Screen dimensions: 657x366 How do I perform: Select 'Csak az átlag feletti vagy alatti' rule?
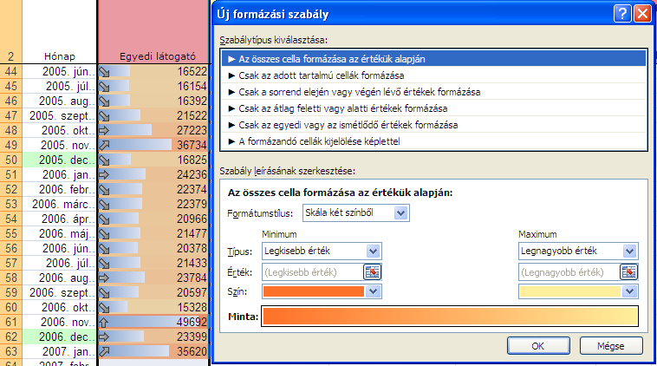pyautogui.click(x=433, y=108)
